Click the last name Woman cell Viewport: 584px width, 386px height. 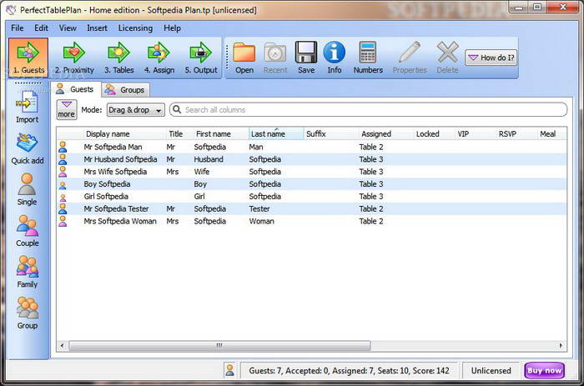[x=261, y=221]
